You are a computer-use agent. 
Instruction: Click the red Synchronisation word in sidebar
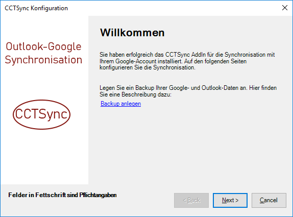pyautogui.click(x=43, y=60)
